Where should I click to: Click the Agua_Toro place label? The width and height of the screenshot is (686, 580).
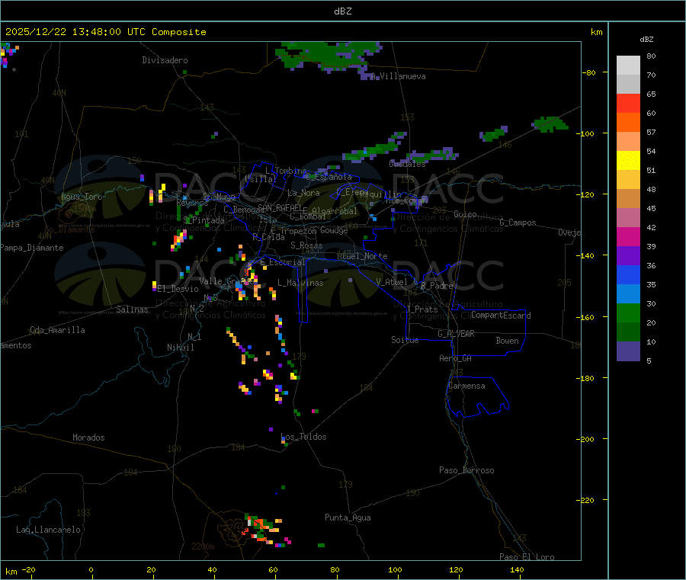[82, 197]
